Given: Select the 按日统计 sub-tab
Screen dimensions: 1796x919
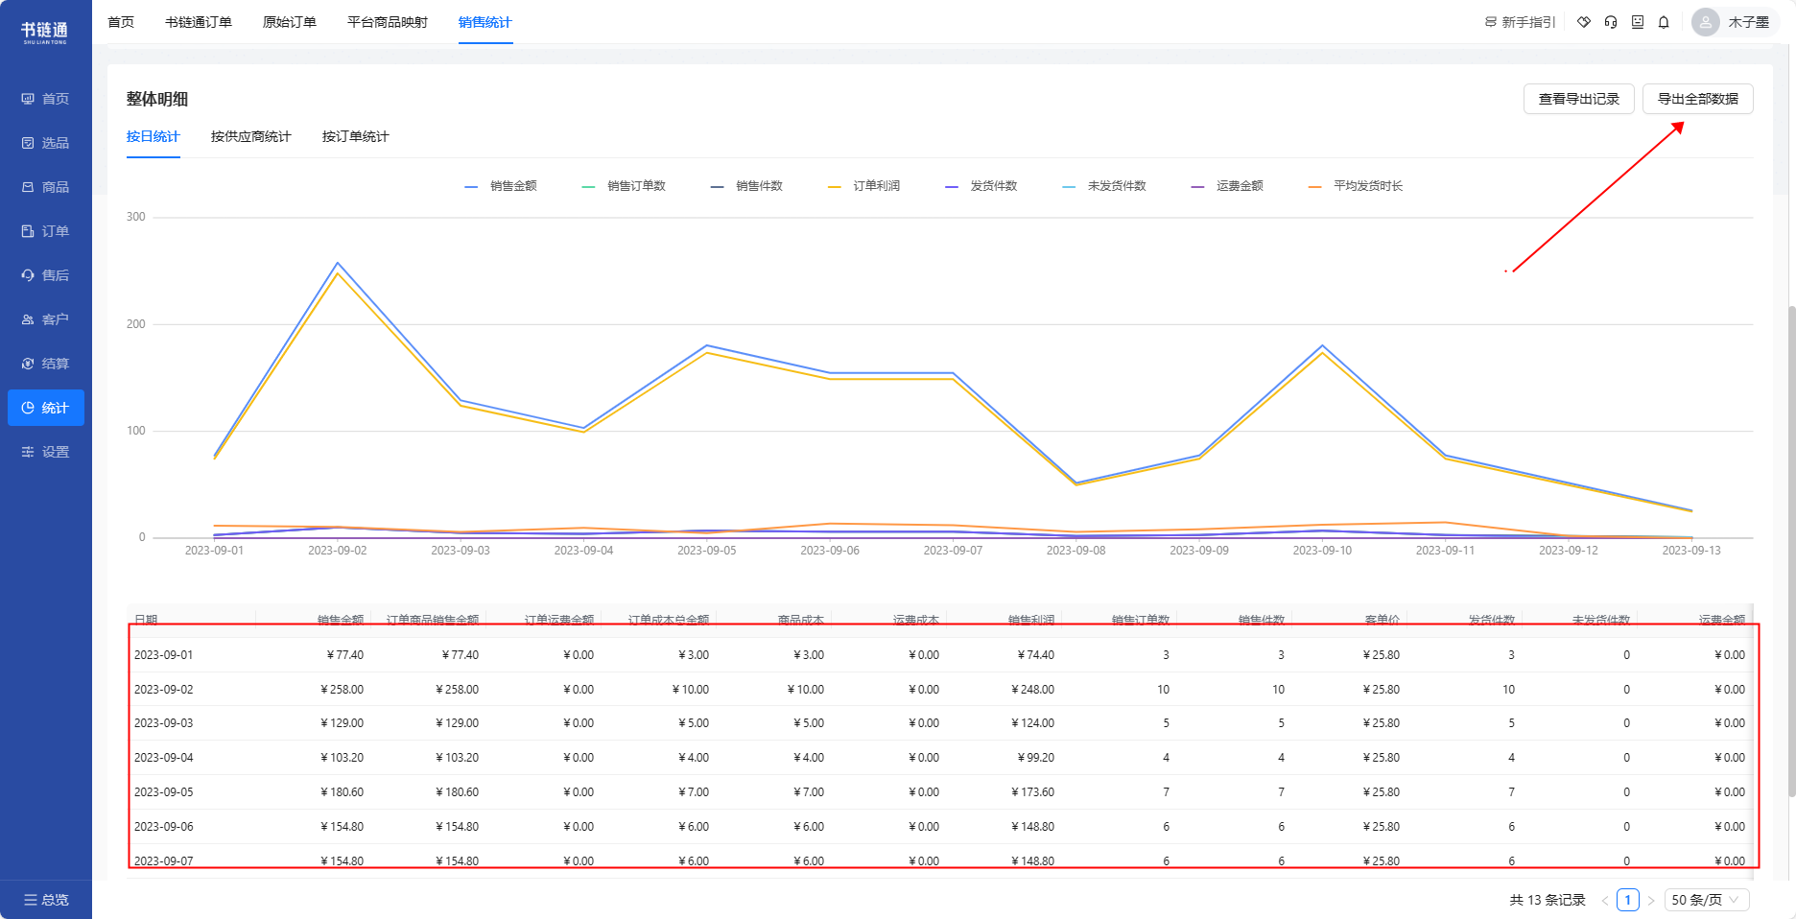Looking at the screenshot, I should pos(154,136).
